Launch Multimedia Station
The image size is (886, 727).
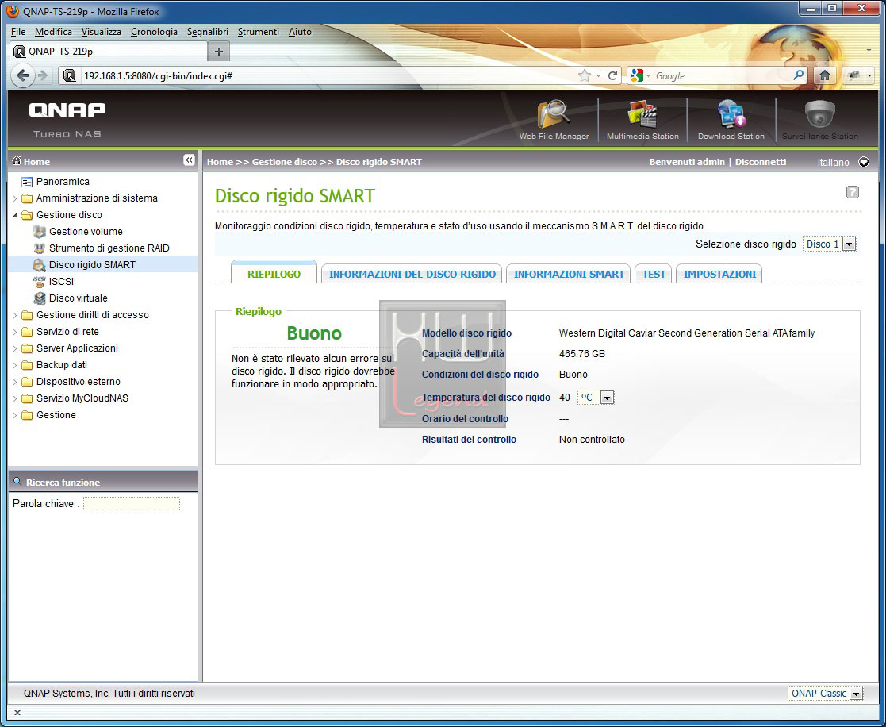pyautogui.click(x=642, y=120)
